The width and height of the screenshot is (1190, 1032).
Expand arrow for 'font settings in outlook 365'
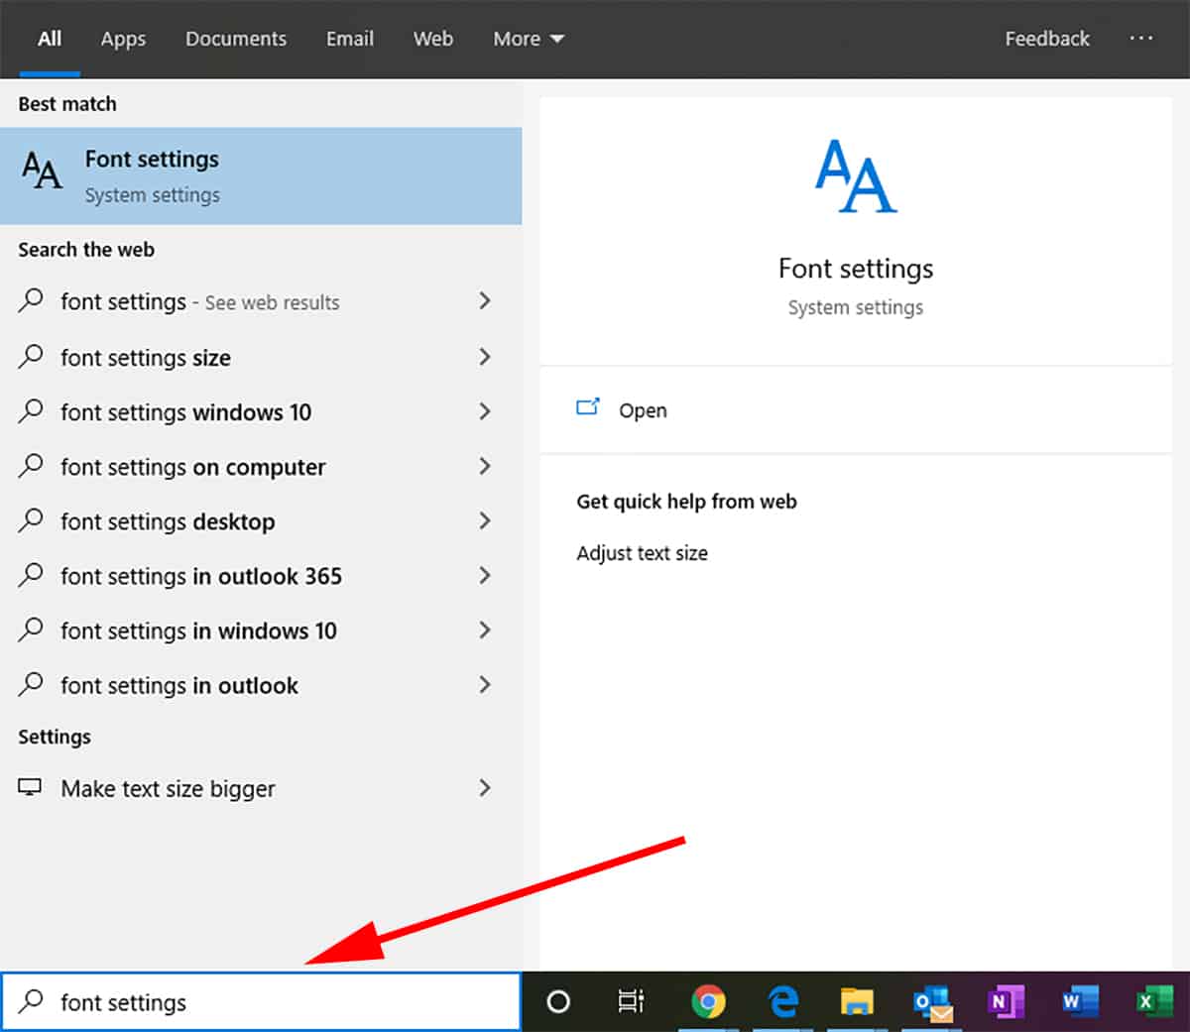click(x=485, y=575)
